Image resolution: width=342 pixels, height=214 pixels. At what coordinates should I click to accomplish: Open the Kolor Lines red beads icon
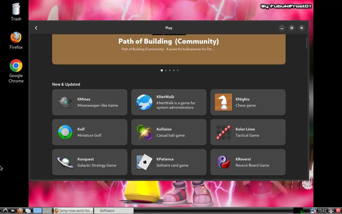[223, 132]
